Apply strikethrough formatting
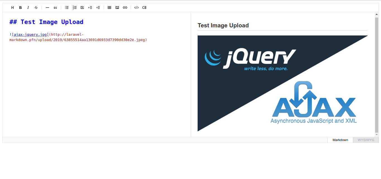This screenshot has height=179, width=381. [36, 8]
